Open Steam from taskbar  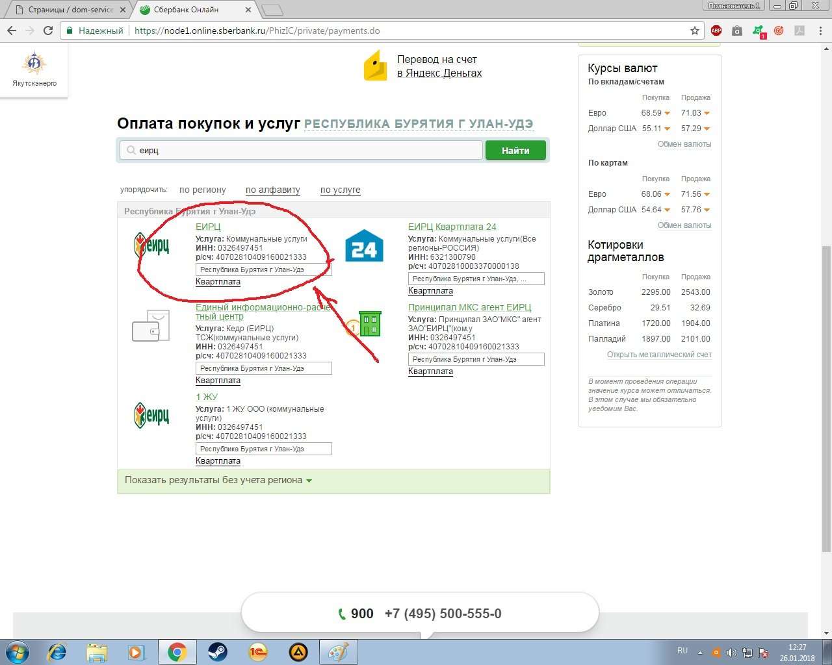point(217,652)
